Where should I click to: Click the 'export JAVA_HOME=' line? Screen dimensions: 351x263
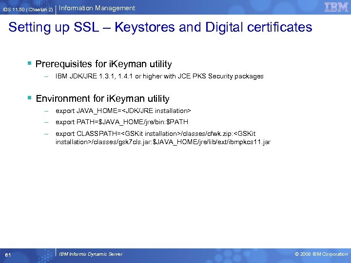point(123,111)
